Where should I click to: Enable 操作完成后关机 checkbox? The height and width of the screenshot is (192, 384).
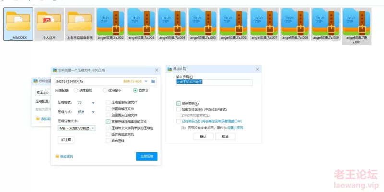(x=108, y=134)
